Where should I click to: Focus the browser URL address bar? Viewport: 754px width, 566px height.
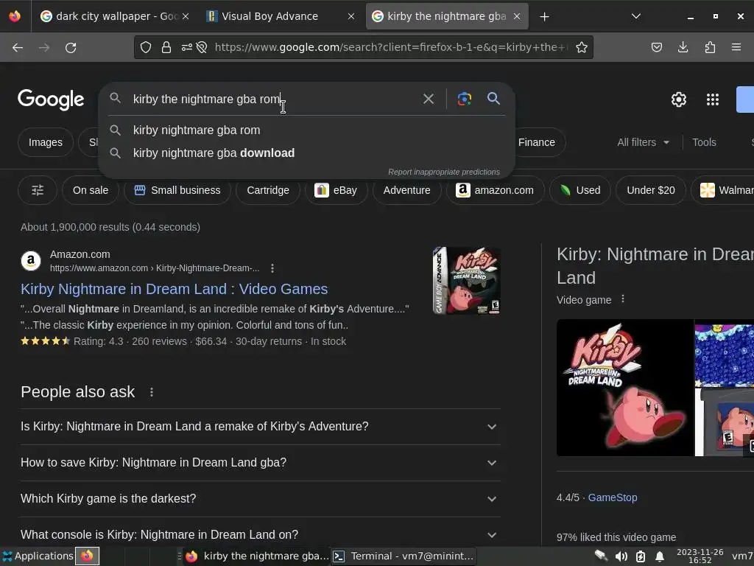point(390,47)
